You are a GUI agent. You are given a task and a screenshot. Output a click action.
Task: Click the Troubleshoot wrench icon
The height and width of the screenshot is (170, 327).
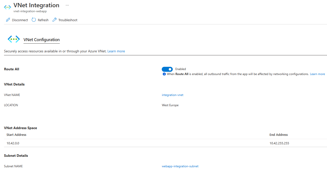click(x=54, y=20)
